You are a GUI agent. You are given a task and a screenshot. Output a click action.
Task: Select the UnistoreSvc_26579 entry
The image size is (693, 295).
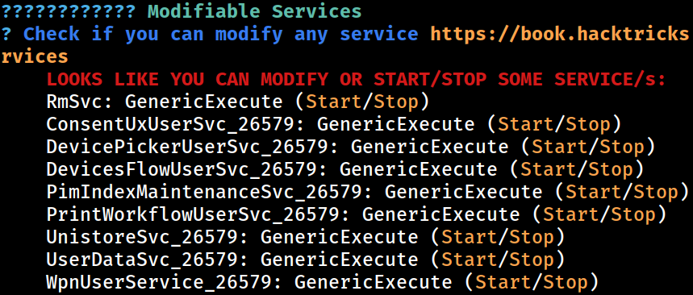tap(142, 237)
